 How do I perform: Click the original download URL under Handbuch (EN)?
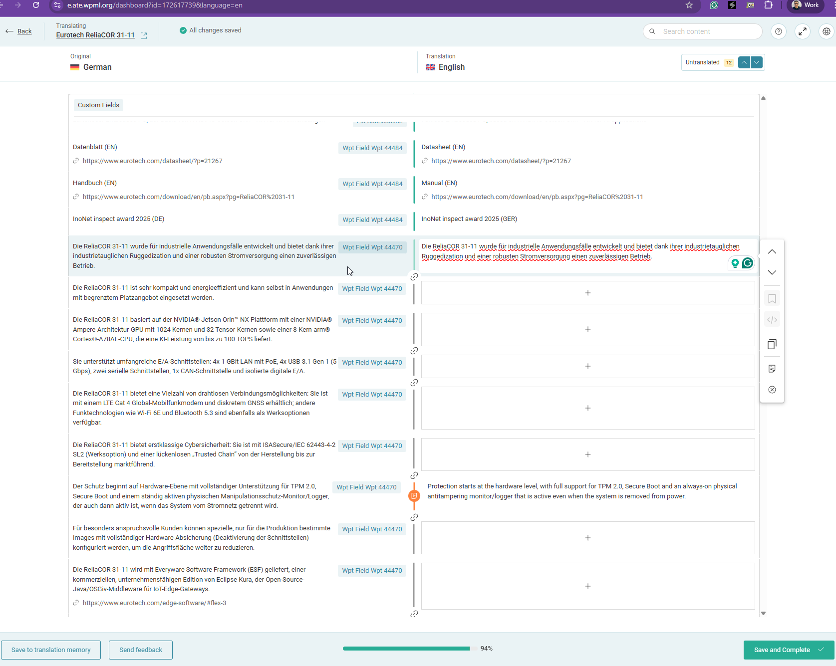[189, 197]
